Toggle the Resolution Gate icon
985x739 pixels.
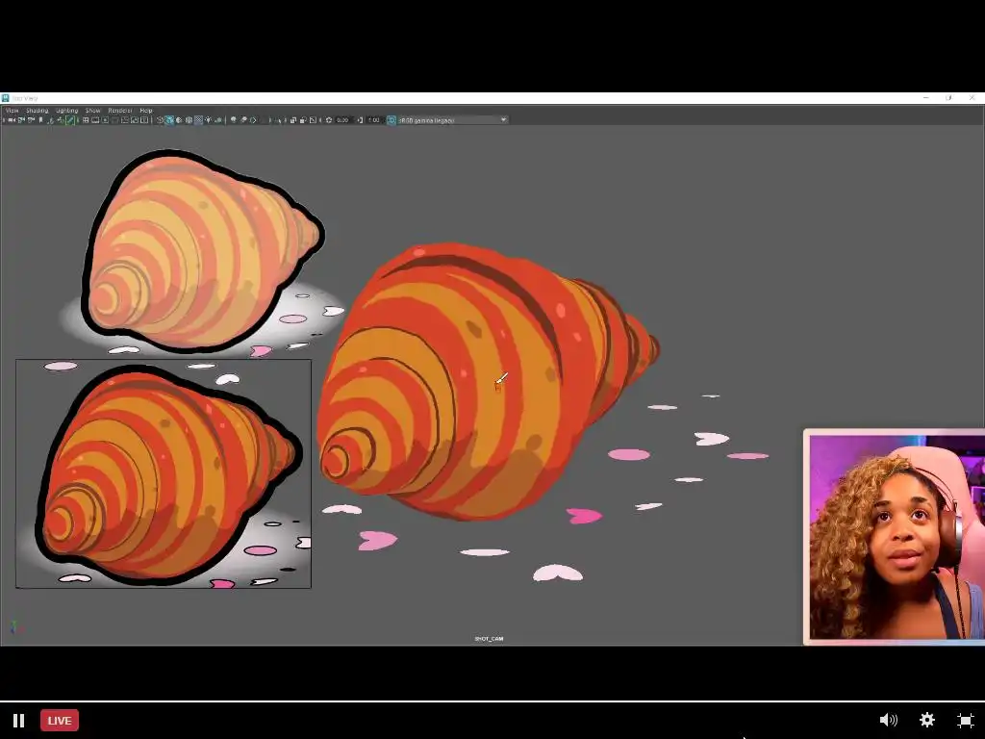coord(105,120)
